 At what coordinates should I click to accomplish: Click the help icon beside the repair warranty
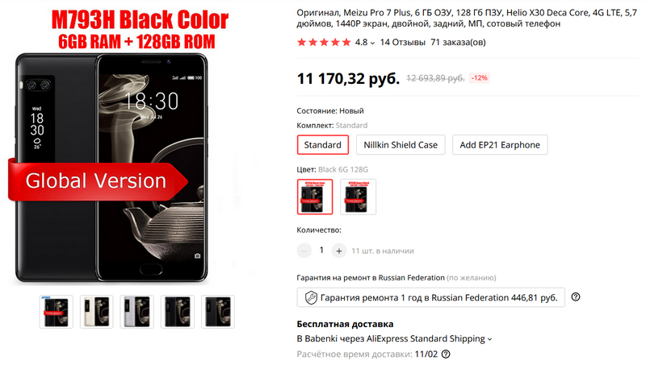pos(576,297)
